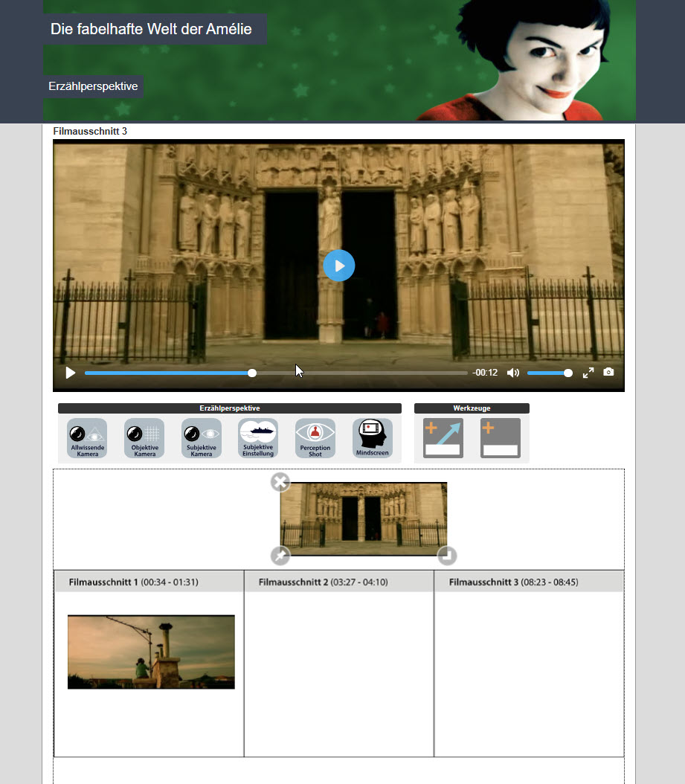Click the large center play button
This screenshot has height=784, width=685.
[x=339, y=266]
